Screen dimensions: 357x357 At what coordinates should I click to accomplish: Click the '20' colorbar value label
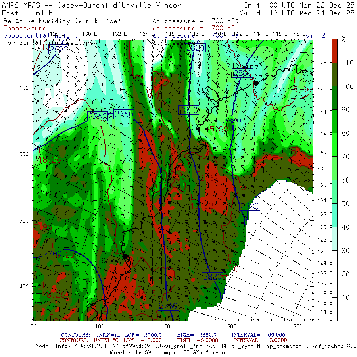345,274
